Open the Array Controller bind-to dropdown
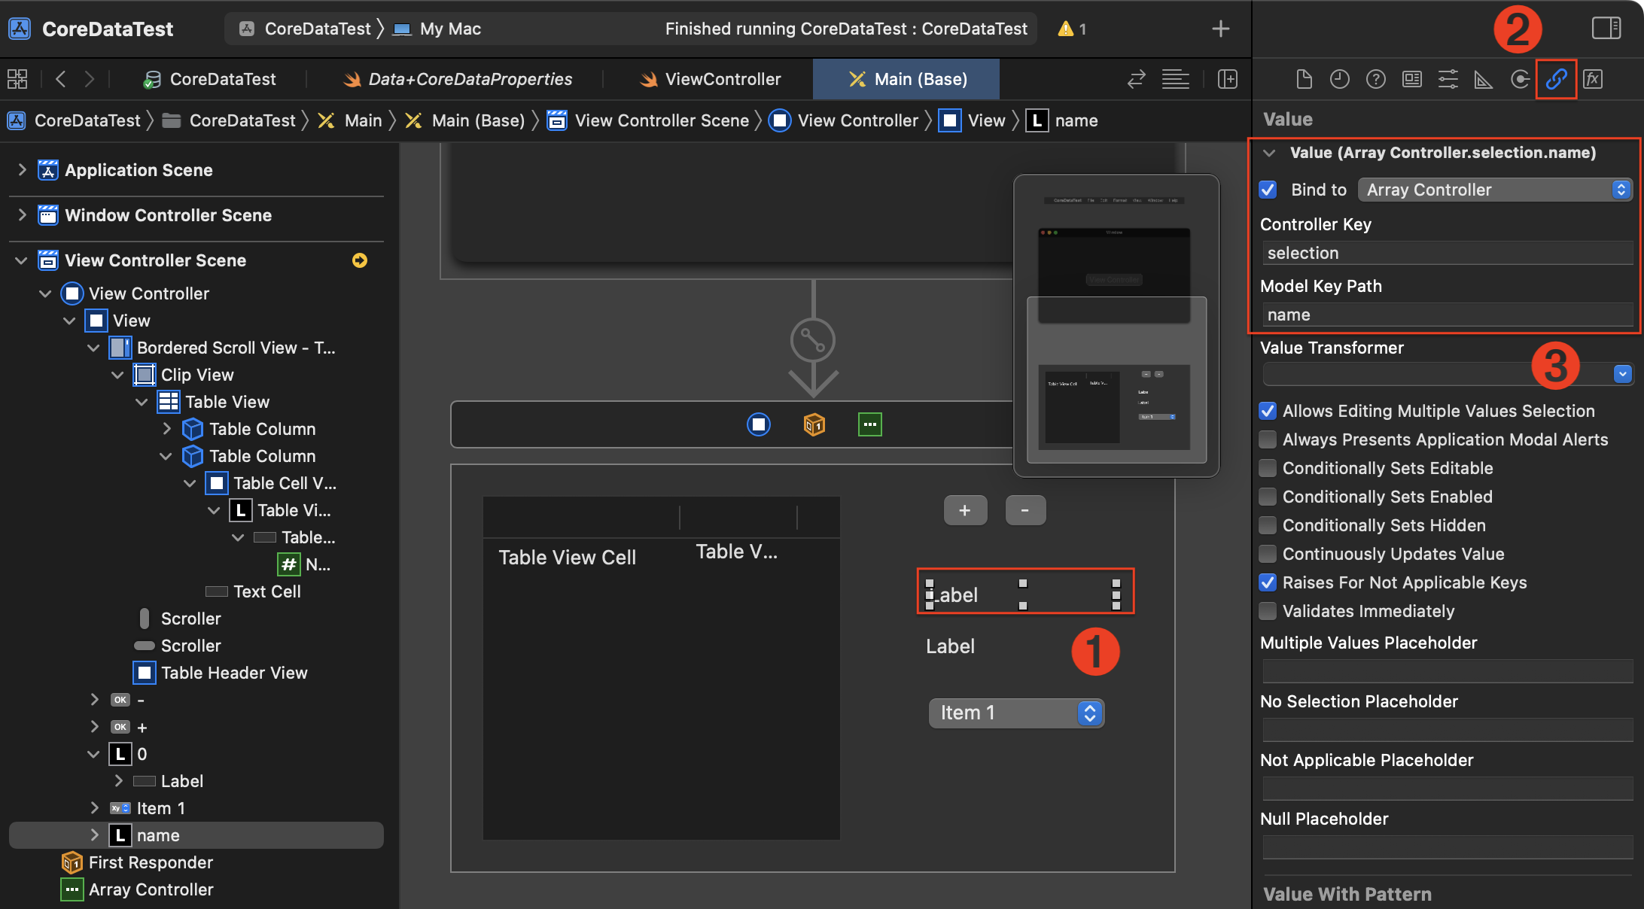Screen dimensions: 1644x909 1494,190
